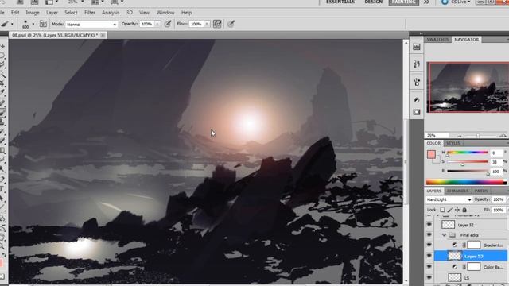Viewport: 509px width, 286px height.
Task: Open the Masks dock icon
Action: (417, 112)
